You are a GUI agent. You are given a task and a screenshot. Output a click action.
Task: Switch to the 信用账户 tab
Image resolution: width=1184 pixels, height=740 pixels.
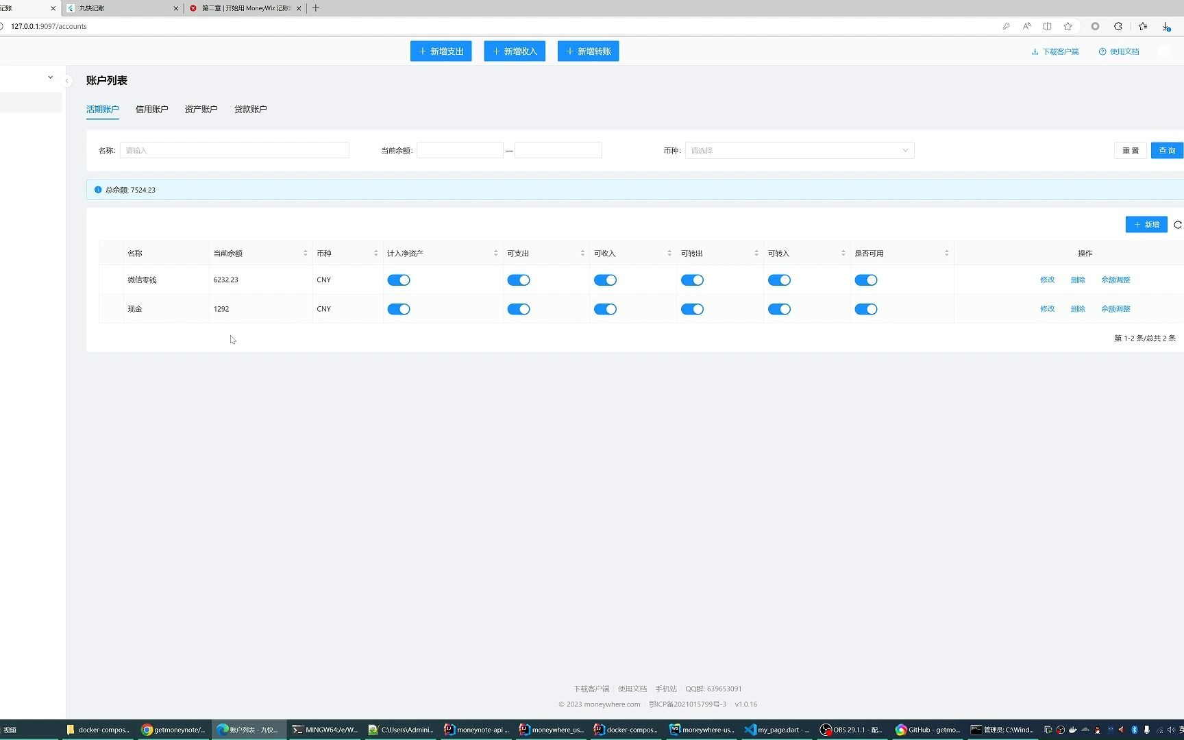click(x=152, y=110)
